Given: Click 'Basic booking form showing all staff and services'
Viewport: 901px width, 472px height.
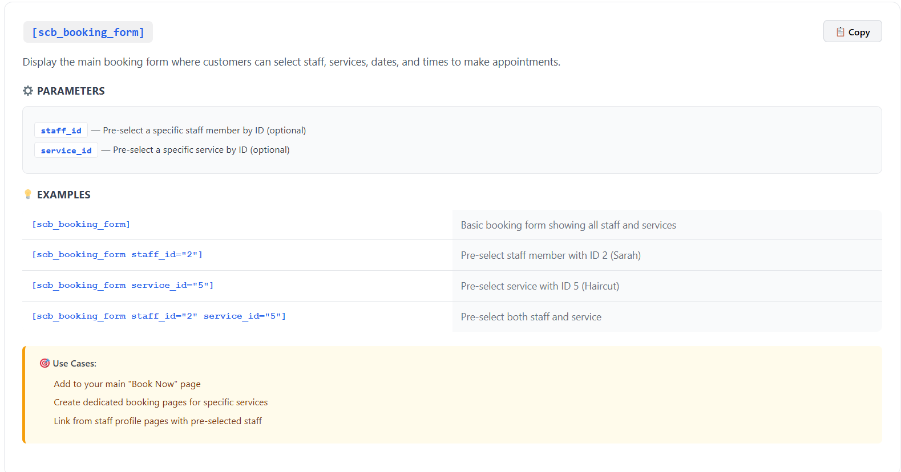Looking at the screenshot, I should (568, 225).
